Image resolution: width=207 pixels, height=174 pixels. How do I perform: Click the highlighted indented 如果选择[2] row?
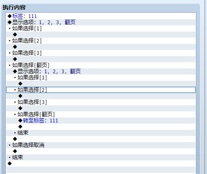pos(101,90)
